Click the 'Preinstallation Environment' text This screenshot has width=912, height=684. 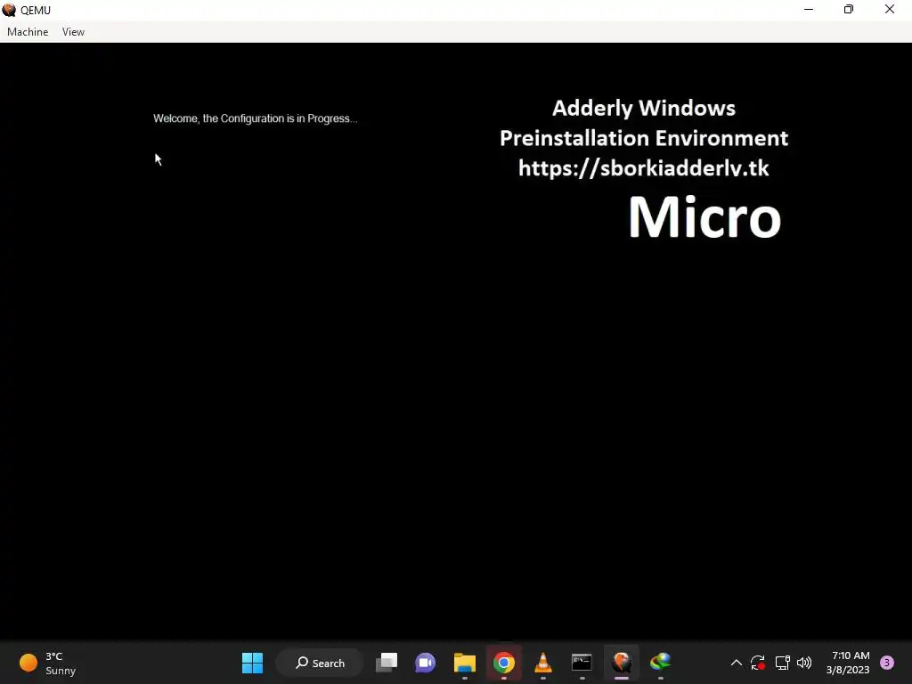pos(644,138)
